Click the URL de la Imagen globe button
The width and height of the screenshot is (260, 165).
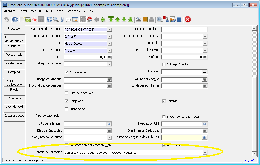coord(109,124)
